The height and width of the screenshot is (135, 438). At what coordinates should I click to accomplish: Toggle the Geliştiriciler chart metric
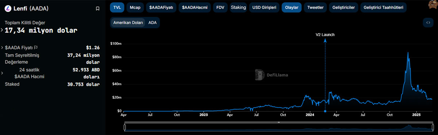pyautogui.click(x=343, y=7)
